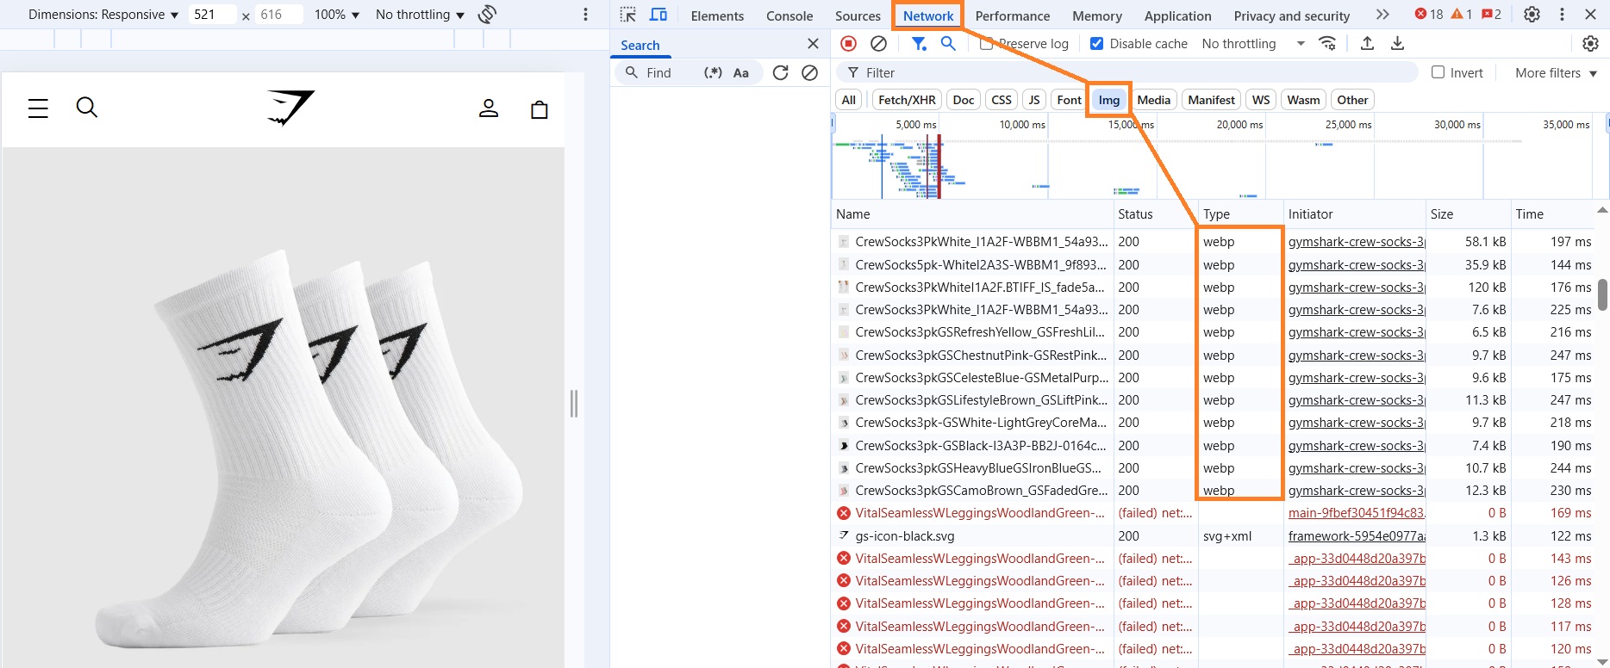Open the Privacy and security tab

coord(1291,15)
